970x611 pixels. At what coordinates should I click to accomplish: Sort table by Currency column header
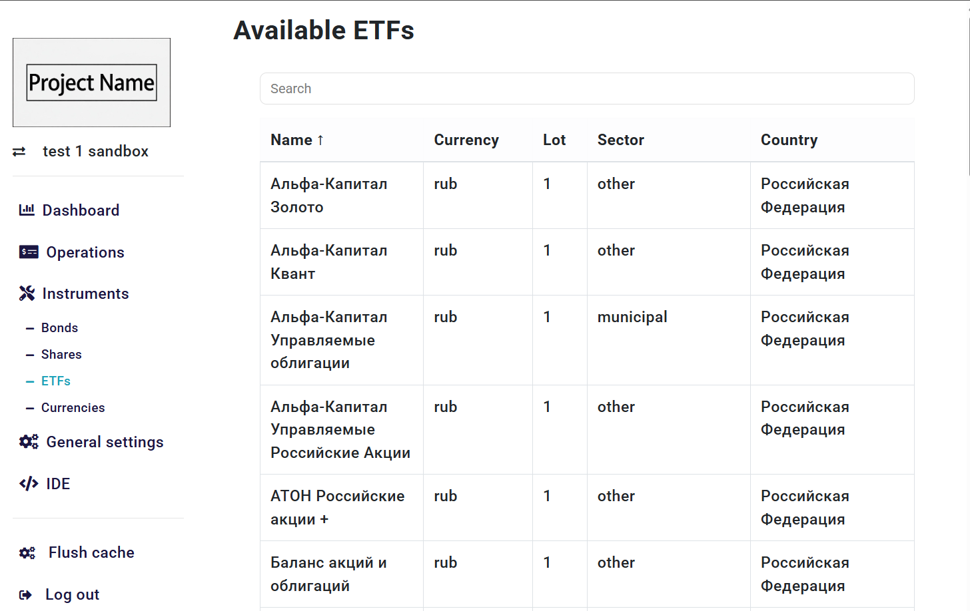pos(466,140)
